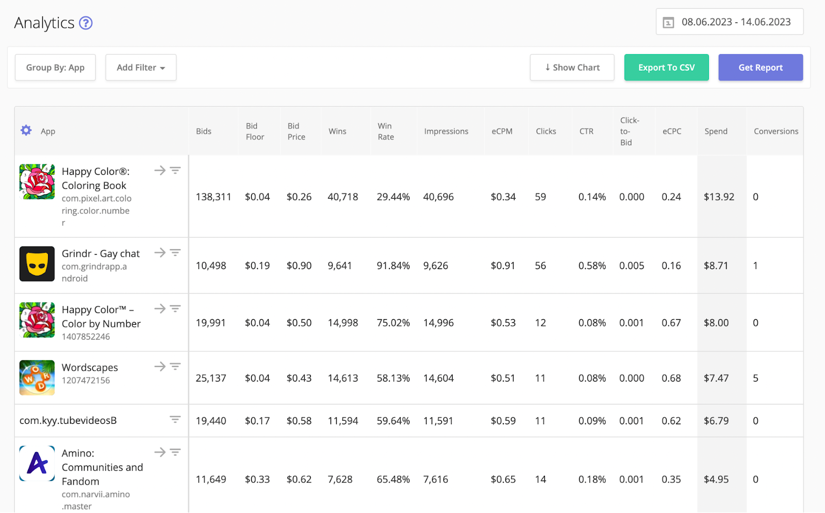The height and width of the screenshot is (513, 825).
Task: Open filter icon on Happy Color™ Color by Number row
Action: (175, 308)
